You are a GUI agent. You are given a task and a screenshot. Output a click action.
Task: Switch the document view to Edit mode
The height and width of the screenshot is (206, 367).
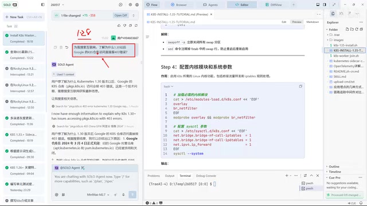284,22
